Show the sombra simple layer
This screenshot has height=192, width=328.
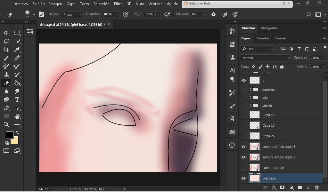[243, 168]
